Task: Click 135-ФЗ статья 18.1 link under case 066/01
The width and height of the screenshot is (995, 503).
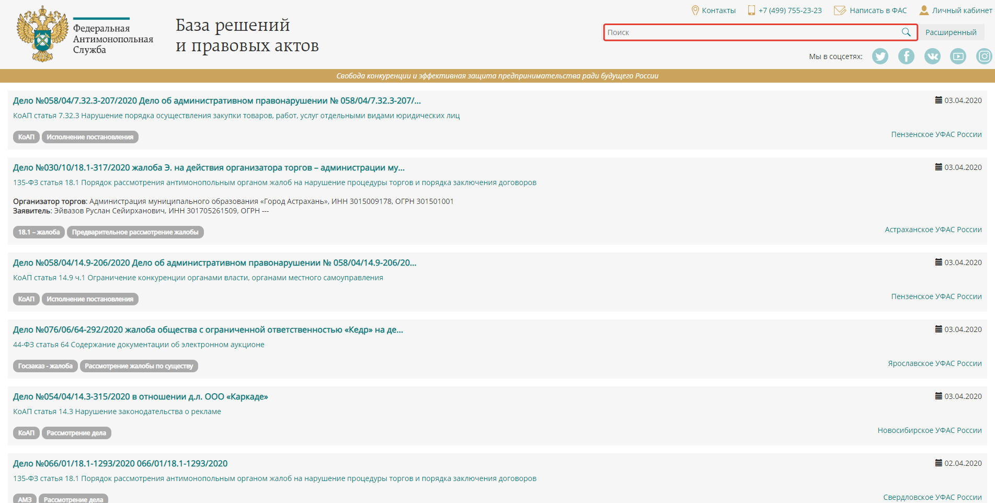Action: 275,478
